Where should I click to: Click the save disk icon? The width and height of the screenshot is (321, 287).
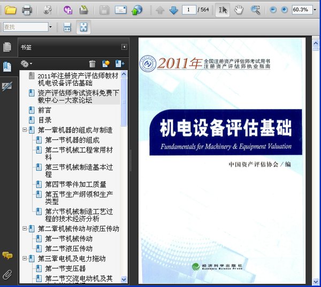pyautogui.click(x=104, y=10)
